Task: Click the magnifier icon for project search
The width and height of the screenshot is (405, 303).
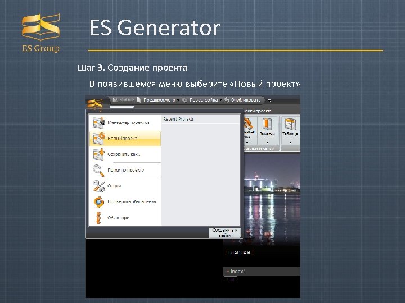Action: (x=98, y=171)
